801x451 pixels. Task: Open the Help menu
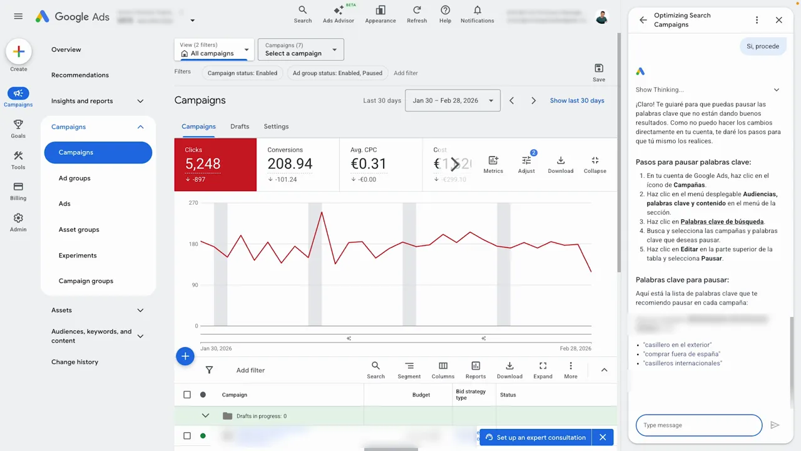[446, 14]
